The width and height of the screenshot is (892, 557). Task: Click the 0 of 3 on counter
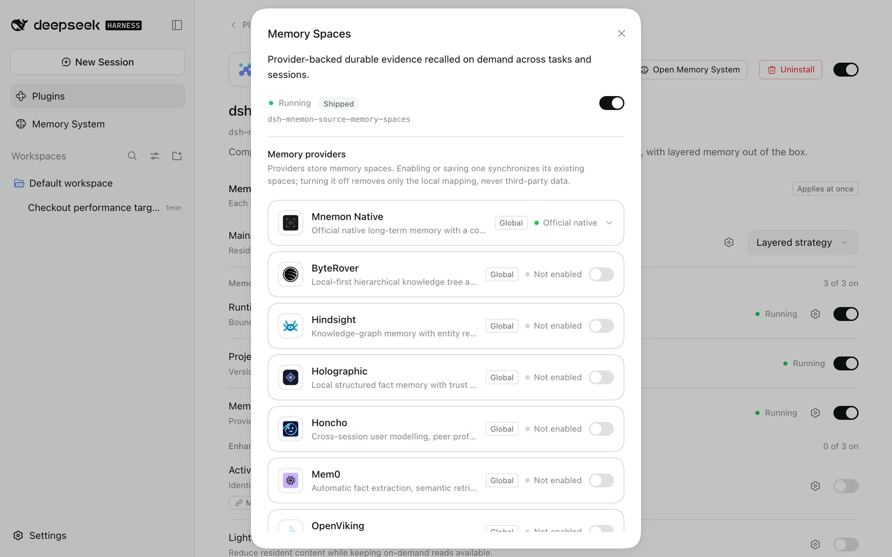(840, 446)
